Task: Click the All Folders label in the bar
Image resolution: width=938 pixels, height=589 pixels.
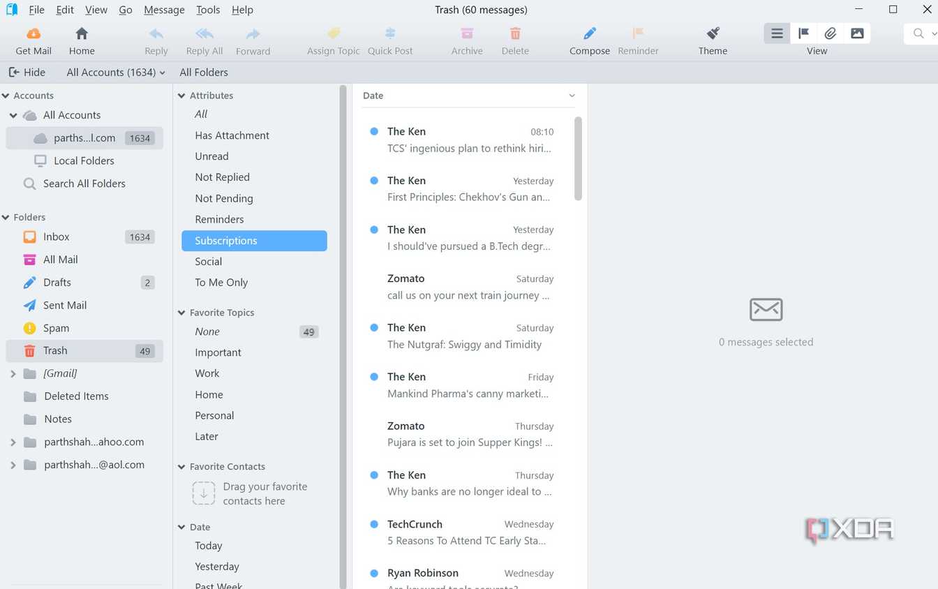Action: (204, 73)
